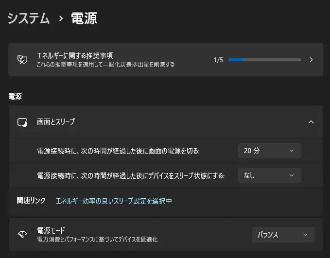Collapse the 画面とスリープ section with up chevron
330x258 pixels.
[311, 122]
